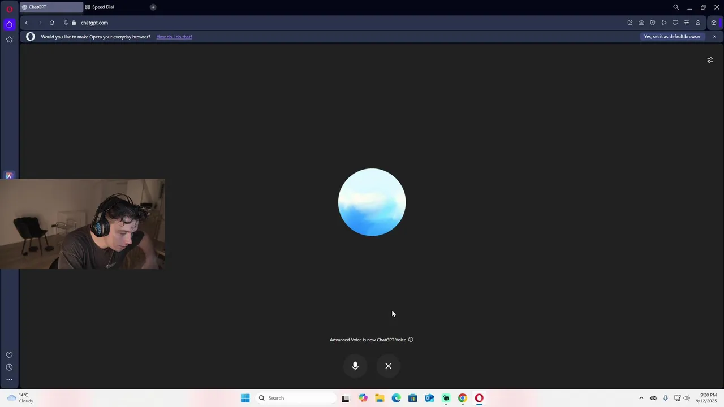The height and width of the screenshot is (407, 724).
Task: Go forward to next page
Action: 40,23
